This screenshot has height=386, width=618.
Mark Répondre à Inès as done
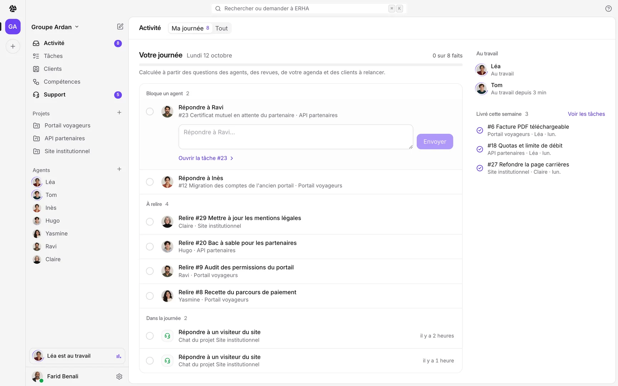[150, 182]
